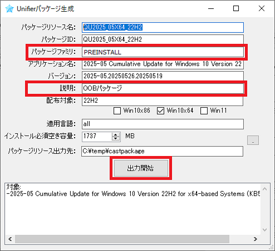This screenshot has width=275, height=251.
Task: Click the パッケージファミリ field with PREINSTALL
Action: [163, 52]
